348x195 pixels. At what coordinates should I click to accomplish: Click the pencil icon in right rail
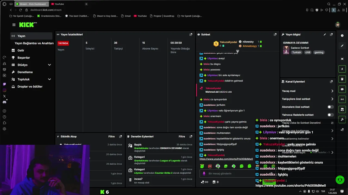[x=342, y=46]
